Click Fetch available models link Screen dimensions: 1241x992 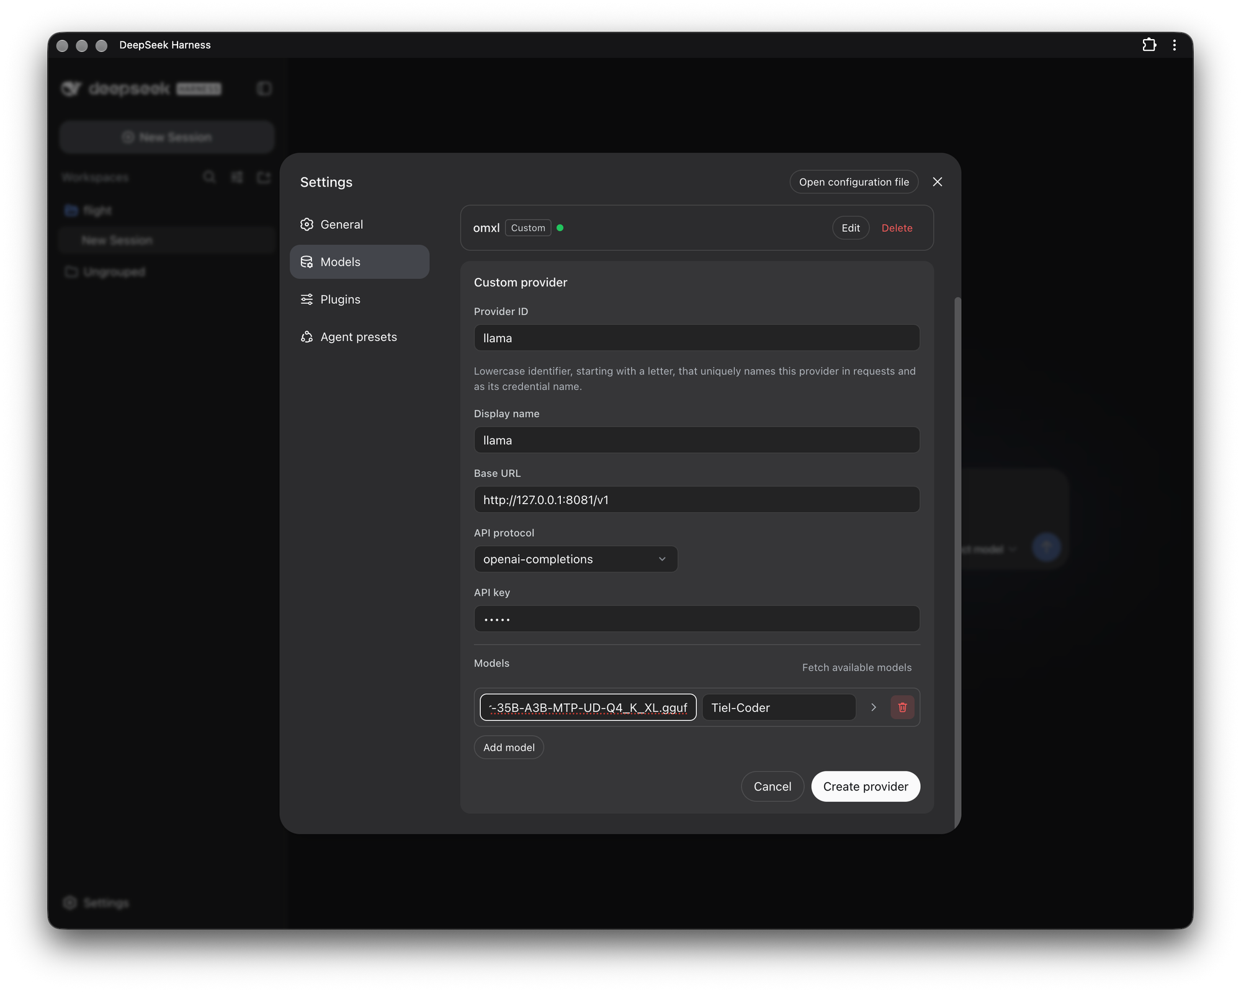point(856,668)
